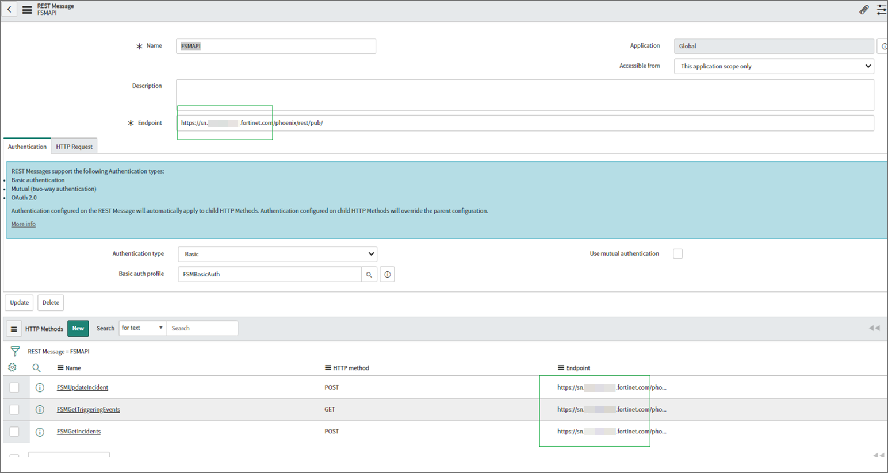888x473 pixels.
Task: Preview FSMGetTriggeringEvents record info icon
Action: coord(40,410)
